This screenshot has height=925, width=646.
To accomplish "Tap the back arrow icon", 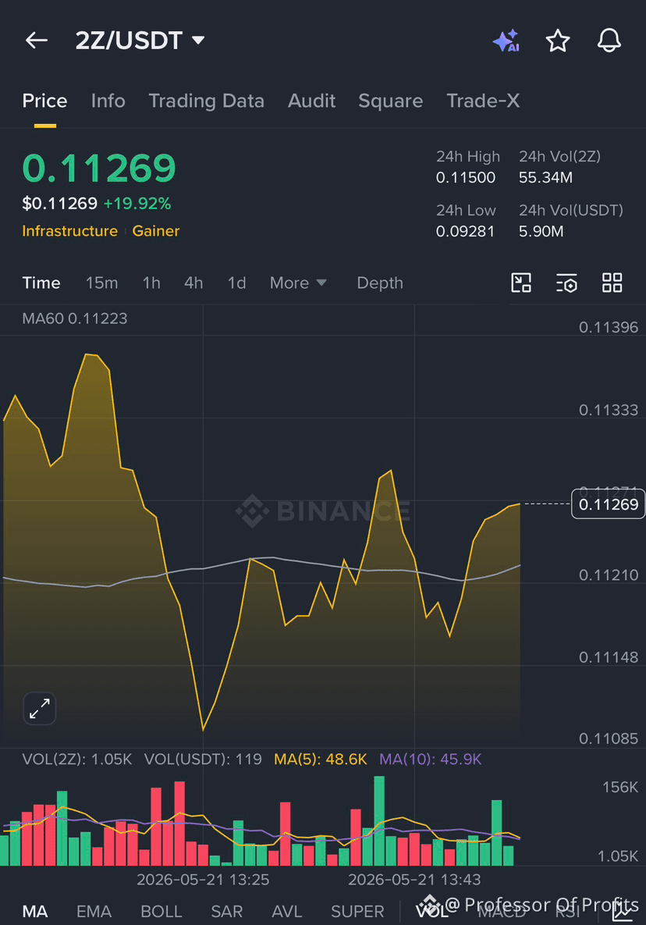I will [x=37, y=40].
